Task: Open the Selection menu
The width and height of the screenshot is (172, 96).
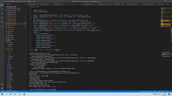Action: [13, 1]
